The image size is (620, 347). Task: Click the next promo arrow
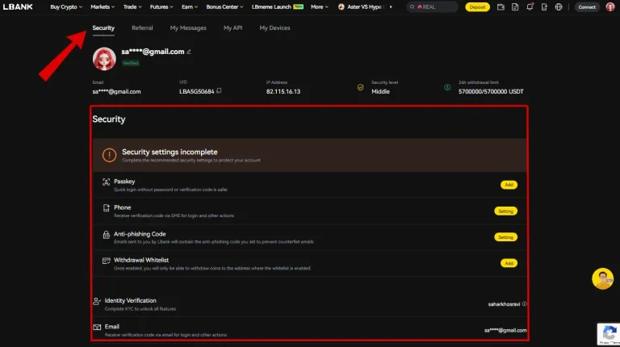391,6
